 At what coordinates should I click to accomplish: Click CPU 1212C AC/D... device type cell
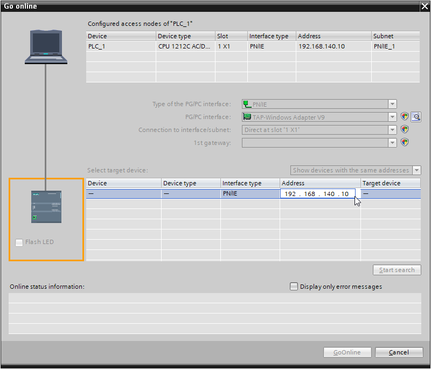pos(185,46)
